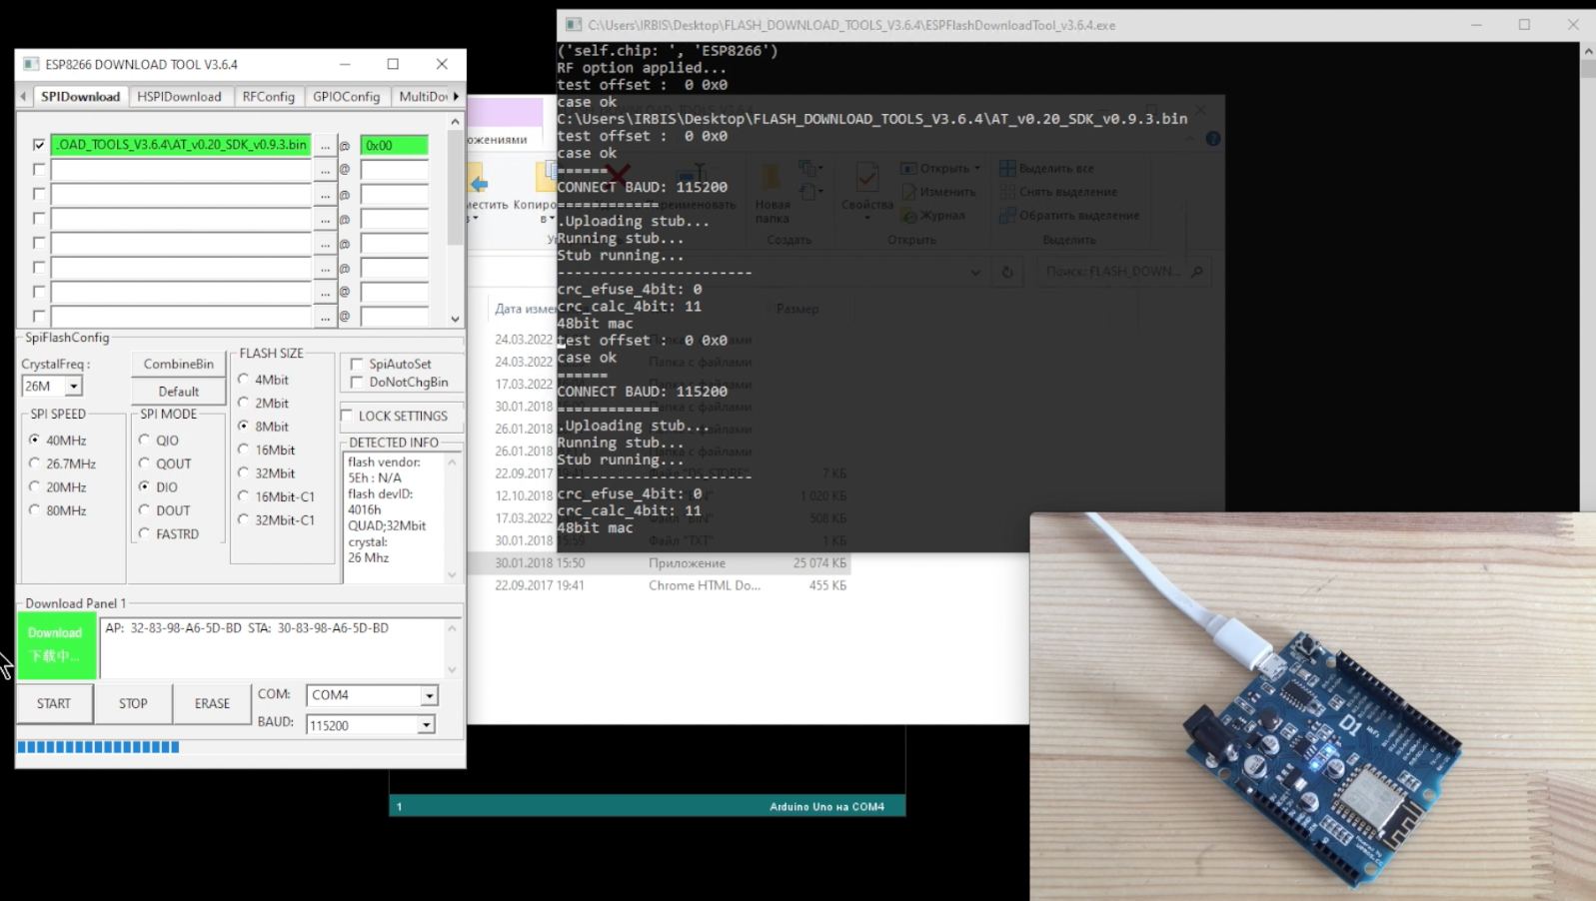This screenshot has width=1596, height=901.
Task: Open the CrystalFreq 26M dropdown
Action: click(73, 387)
